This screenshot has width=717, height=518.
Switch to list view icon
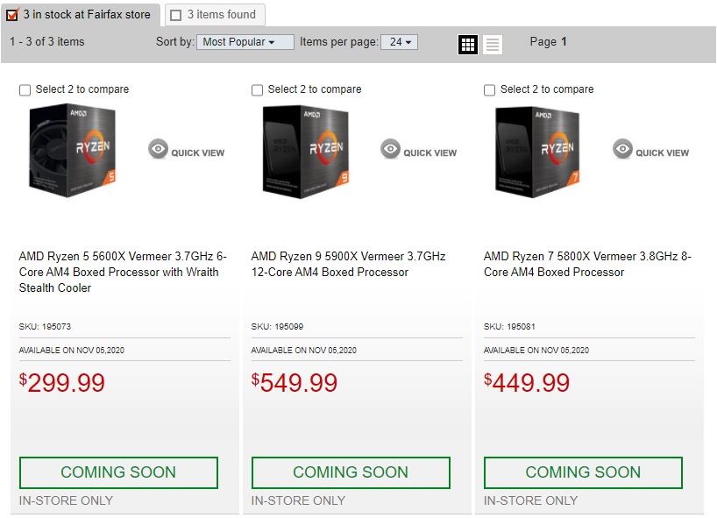[493, 45]
